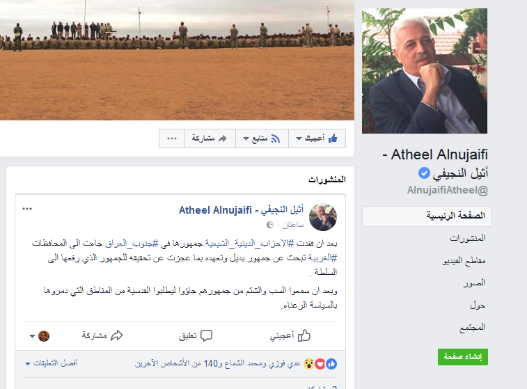Open the Photos section الصور
The height and width of the screenshot is (389, 527).
pos(474,283)
